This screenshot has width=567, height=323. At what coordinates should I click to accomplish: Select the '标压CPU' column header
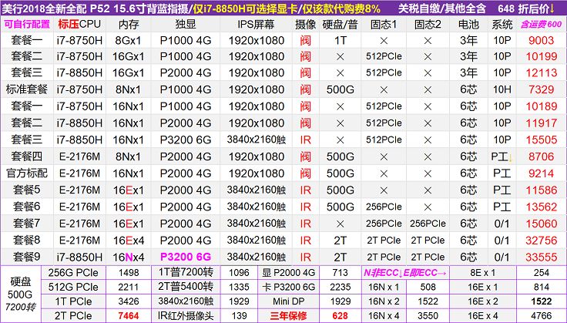pos(79,24)
